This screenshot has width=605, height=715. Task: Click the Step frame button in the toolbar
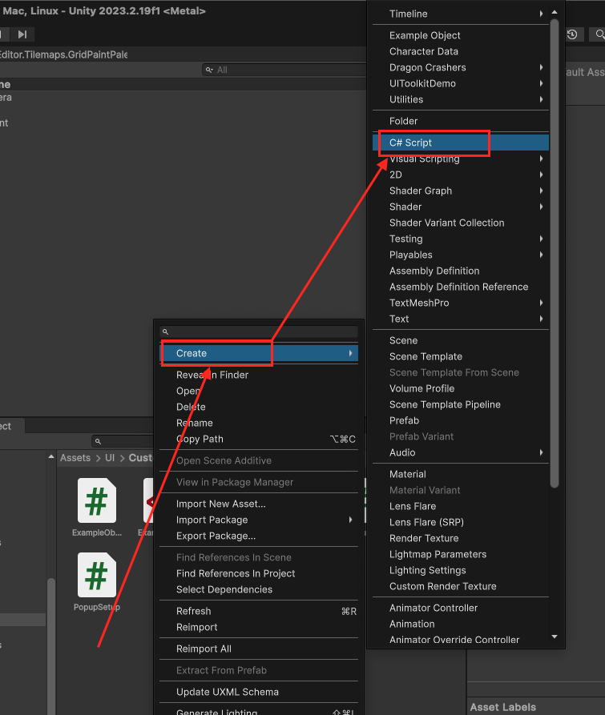pyautogui.click(x=22, y=34)
